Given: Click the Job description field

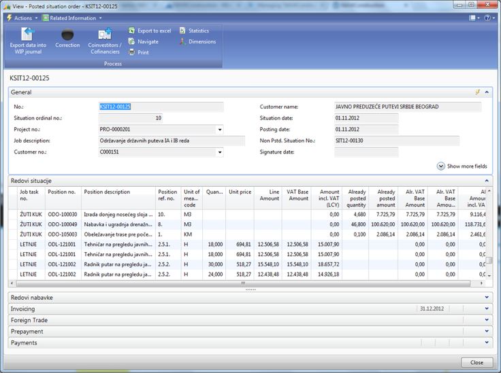Looking at the screenshot, I should tap(172, 141).
